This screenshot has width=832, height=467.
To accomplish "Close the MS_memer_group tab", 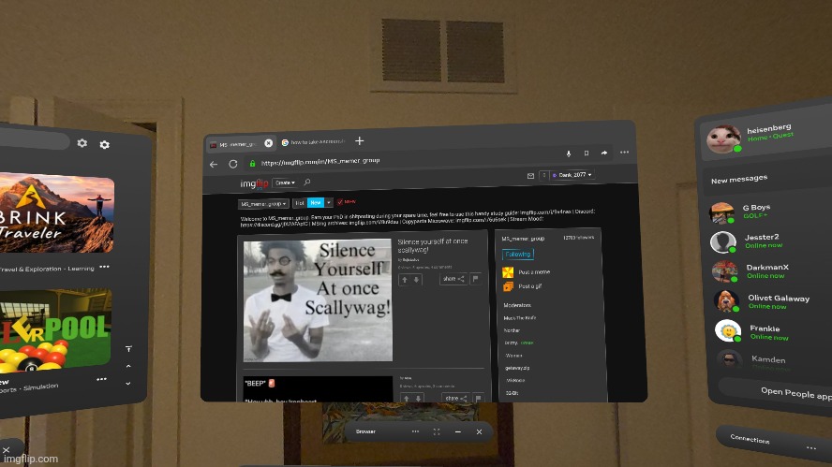I will pyautogui.click(x=269, y=143).
